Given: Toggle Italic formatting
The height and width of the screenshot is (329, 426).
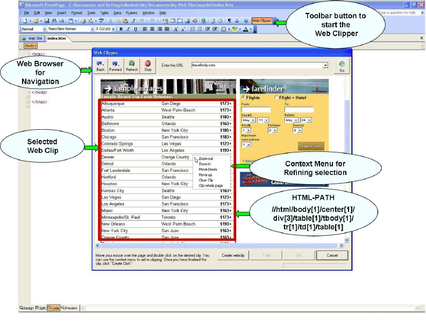Looking at the screenshot, I should pyautogui.click(x=128, y=29).
